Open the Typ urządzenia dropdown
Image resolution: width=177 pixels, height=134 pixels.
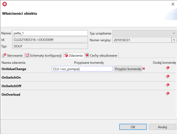(144, 33)
